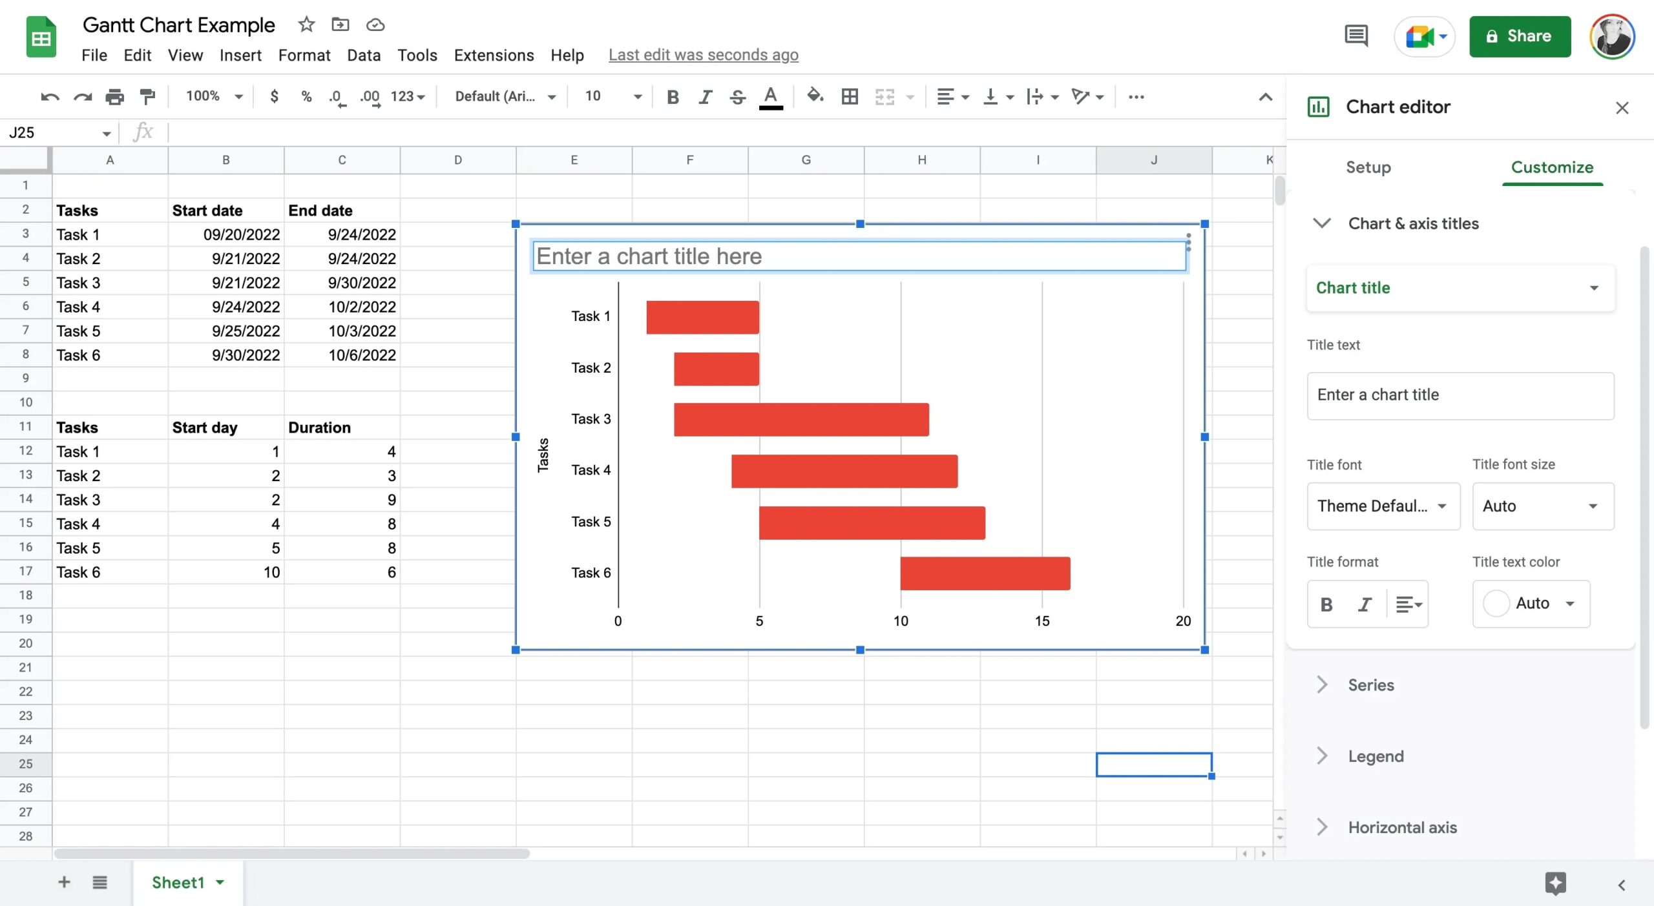Switch to the Setup tab
The image size is (1654, 906).
coord(1368,167)
